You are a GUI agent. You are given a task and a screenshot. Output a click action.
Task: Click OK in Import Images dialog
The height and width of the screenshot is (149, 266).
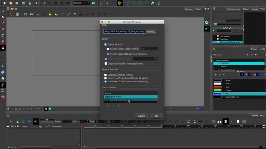(156, 116)
